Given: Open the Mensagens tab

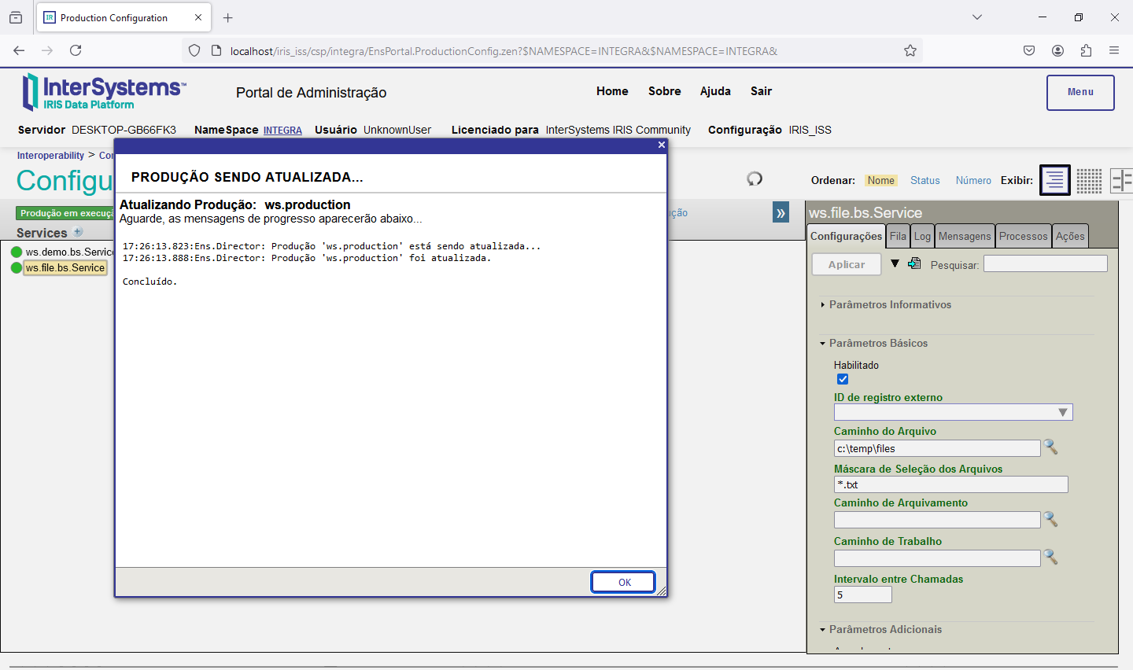Looking at the screenshot, I should pos(964,236).
